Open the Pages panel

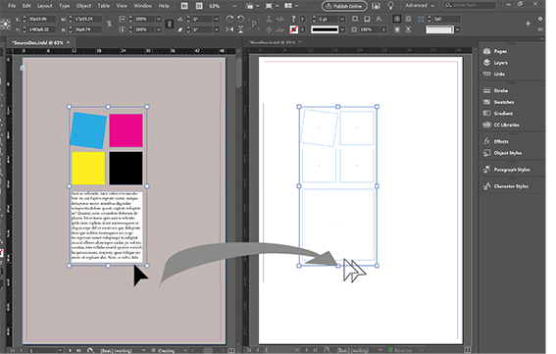tap(495, 51)
